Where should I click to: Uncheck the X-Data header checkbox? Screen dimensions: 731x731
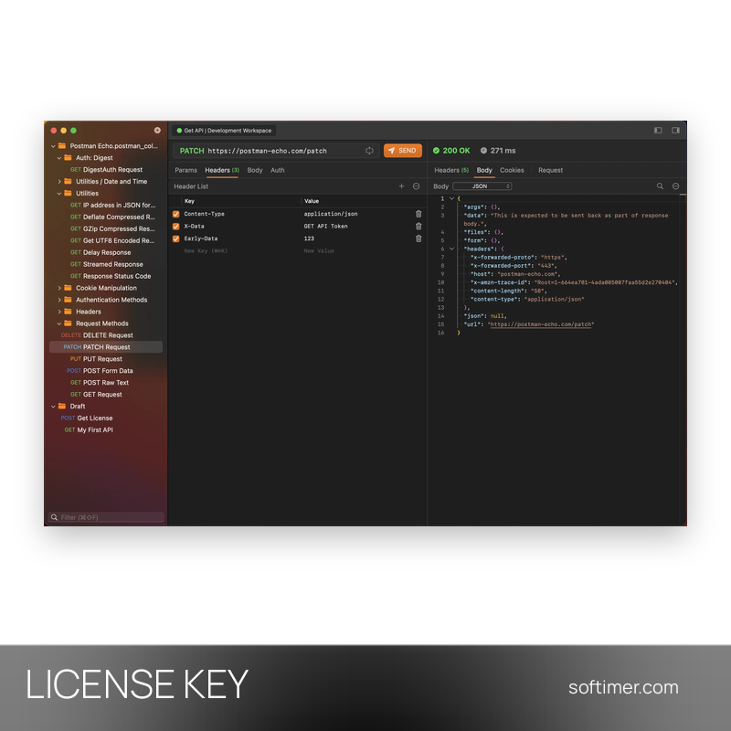tap(176, 226)
